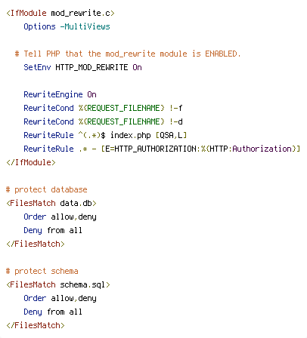Image resolution: width=307 pixels, height=338 pixels.
Task: Click the HTTP_AUTHORIZATION environment rule text
Action: click(200, 149)
